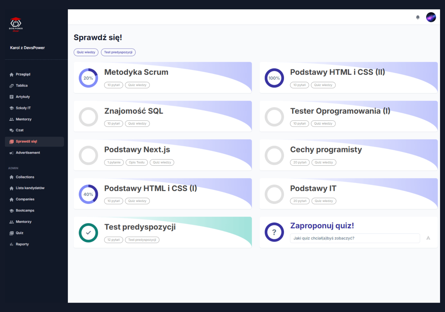The image size is (445, 312).
Task: Click the 100% progress ring
Action: pos(274,78)
